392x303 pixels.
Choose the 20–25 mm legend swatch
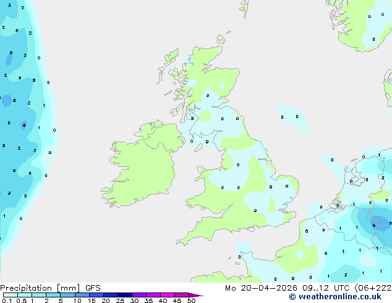coord(110,295)
